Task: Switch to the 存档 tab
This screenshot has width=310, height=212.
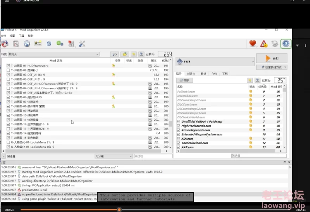Action: (214, 74)
